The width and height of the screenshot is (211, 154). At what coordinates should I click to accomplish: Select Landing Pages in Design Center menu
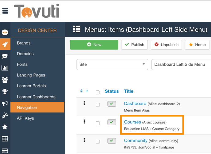(31, 75)
